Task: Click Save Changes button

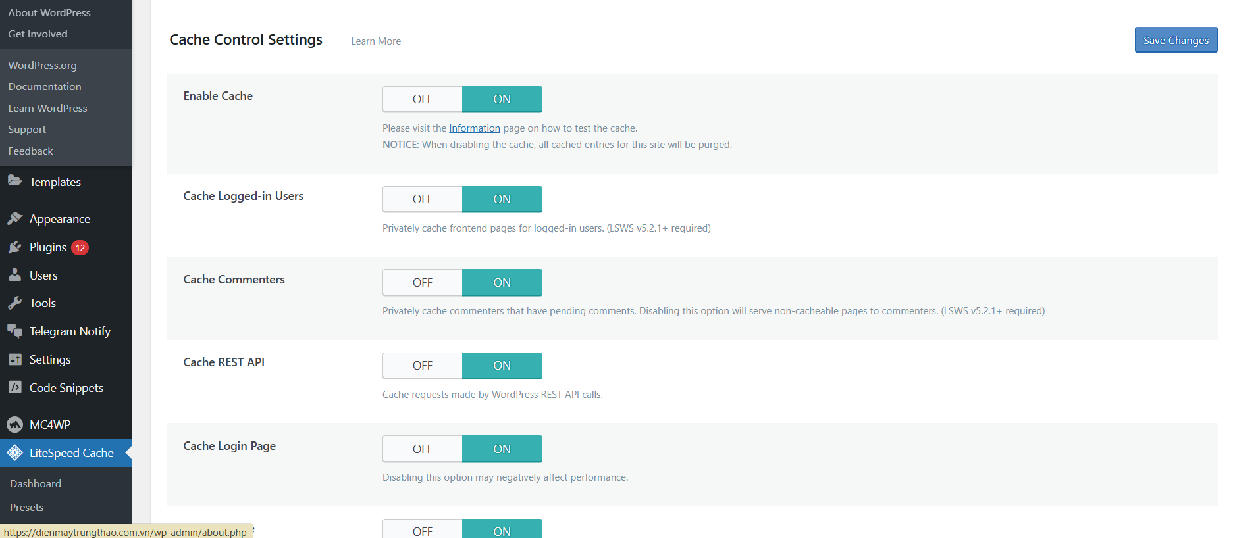Action: (x=1176, y=40)
